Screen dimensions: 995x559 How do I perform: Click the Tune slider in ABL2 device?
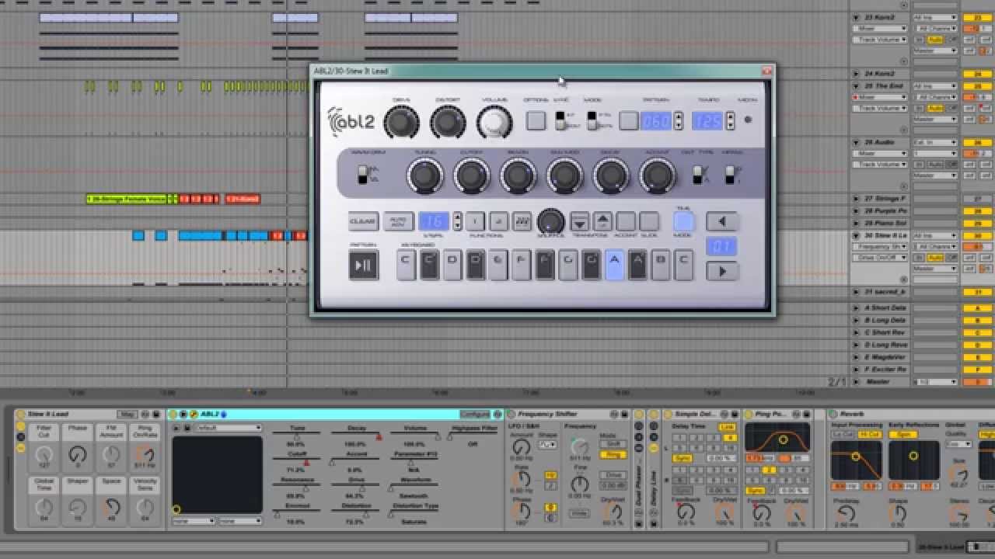coord(297,434)
